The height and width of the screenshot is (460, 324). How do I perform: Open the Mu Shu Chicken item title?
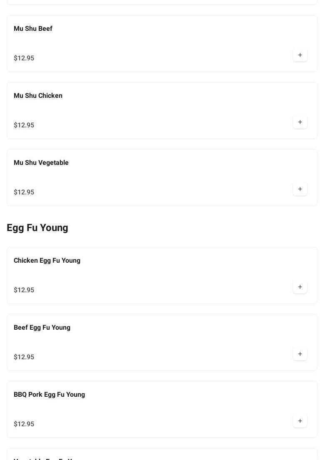(38, 96)
